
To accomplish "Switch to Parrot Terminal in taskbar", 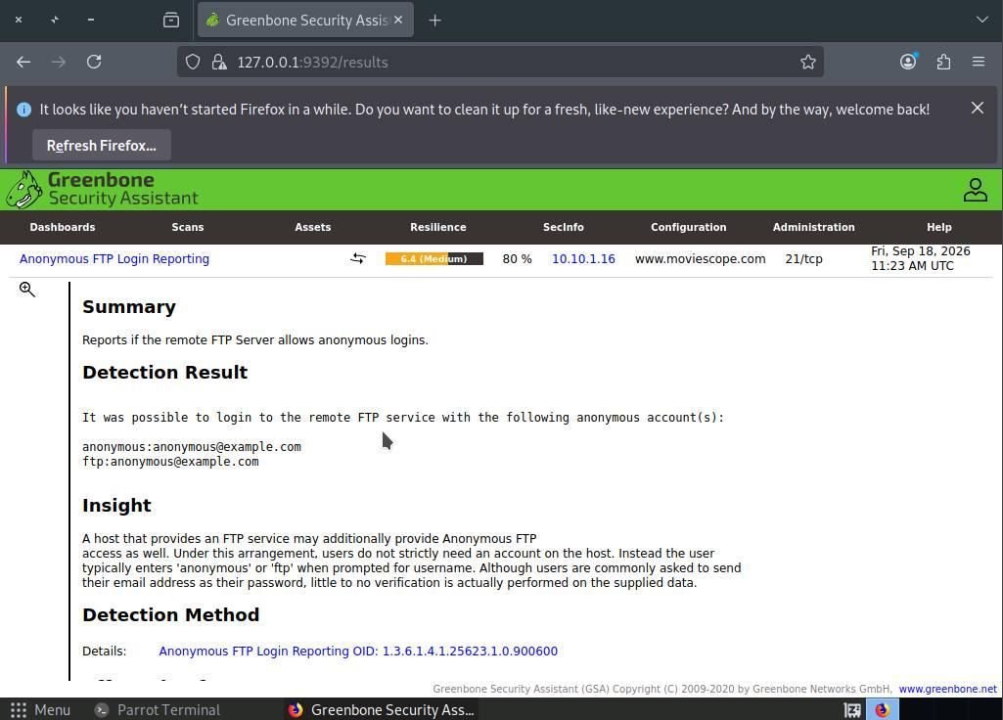I will 157,710.
